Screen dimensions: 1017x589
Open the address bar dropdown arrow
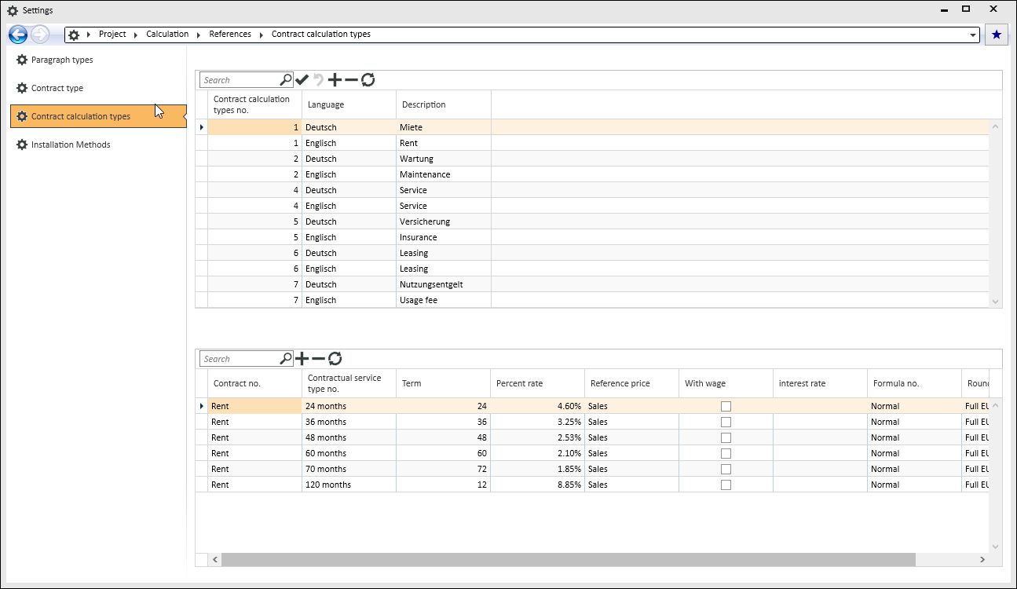(x=973, y=34)
